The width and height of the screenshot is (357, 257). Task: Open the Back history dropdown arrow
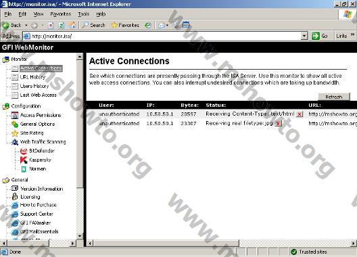coord(26,25)
